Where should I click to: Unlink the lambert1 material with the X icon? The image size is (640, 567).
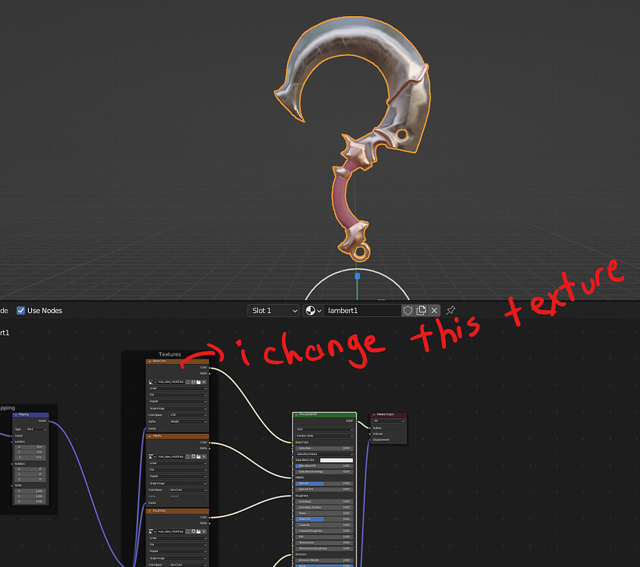point(435,311)
